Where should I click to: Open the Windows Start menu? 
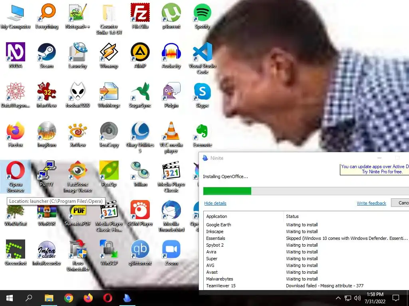(10, 298)
